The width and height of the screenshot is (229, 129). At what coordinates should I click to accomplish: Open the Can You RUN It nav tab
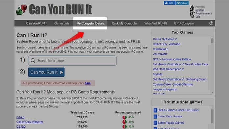click(37, 23)
